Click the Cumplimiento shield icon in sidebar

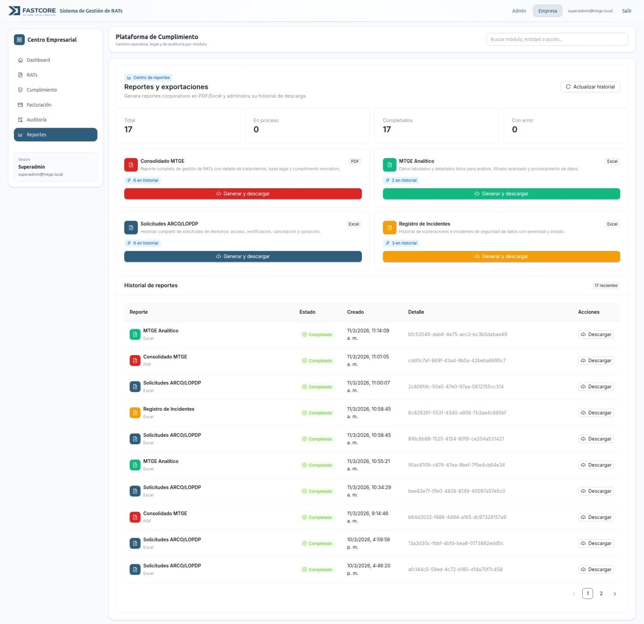(x=20, y=90)
